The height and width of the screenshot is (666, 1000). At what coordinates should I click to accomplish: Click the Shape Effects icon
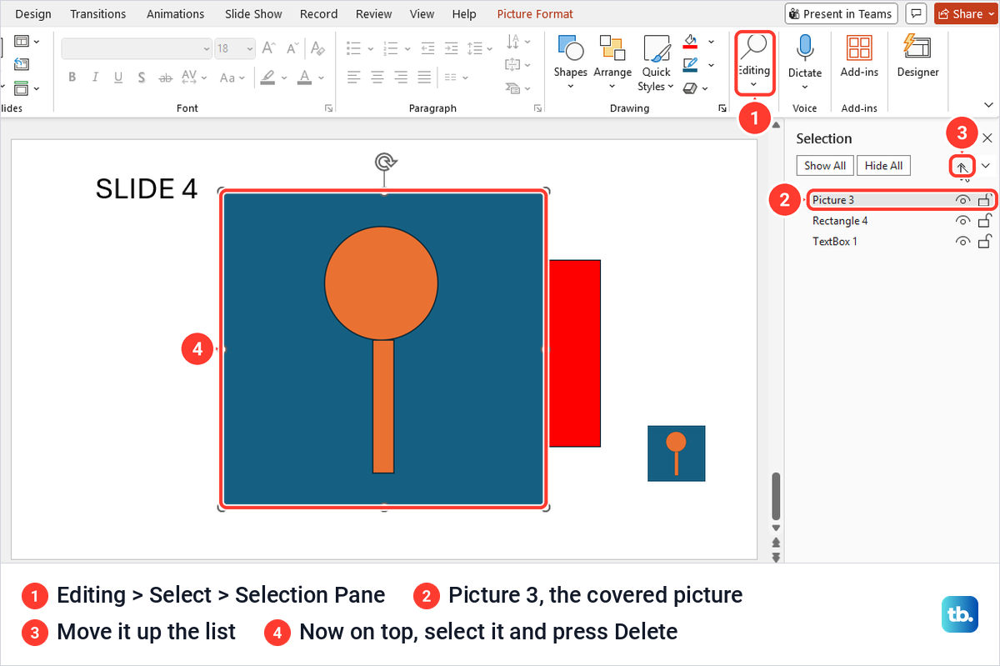(x=690, y=88)
